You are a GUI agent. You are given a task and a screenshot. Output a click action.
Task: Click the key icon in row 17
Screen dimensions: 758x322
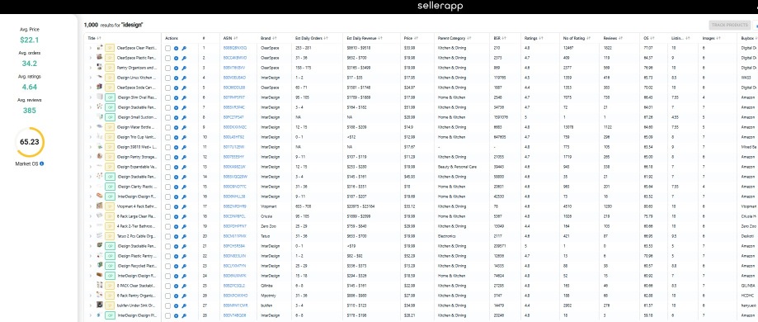coord(184,206)
